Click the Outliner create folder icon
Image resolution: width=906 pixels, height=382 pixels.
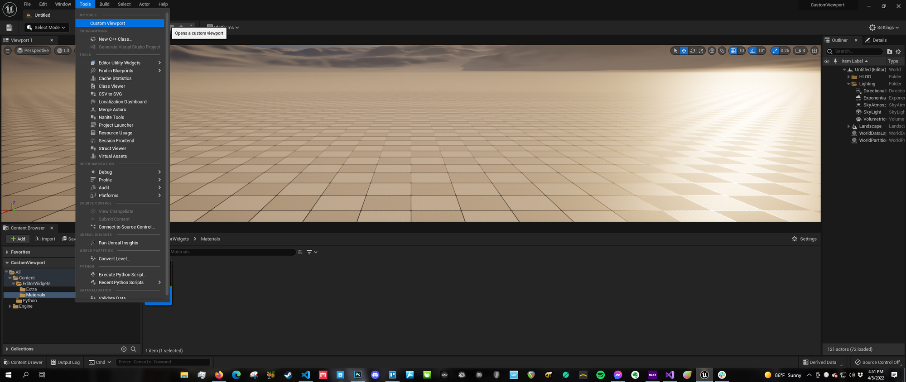pyautogui.click(x=890, y=52)
